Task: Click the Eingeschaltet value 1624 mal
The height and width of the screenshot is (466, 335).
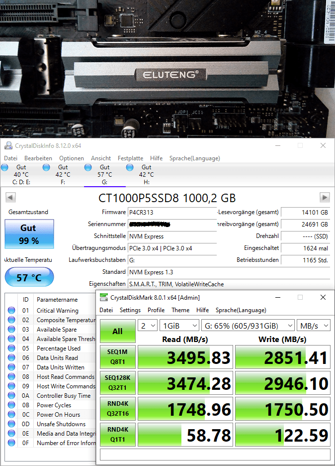Action: click(305, 248)
